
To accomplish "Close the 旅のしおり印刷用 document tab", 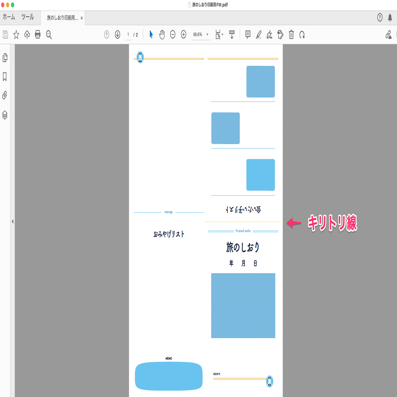I will point(82,18).
